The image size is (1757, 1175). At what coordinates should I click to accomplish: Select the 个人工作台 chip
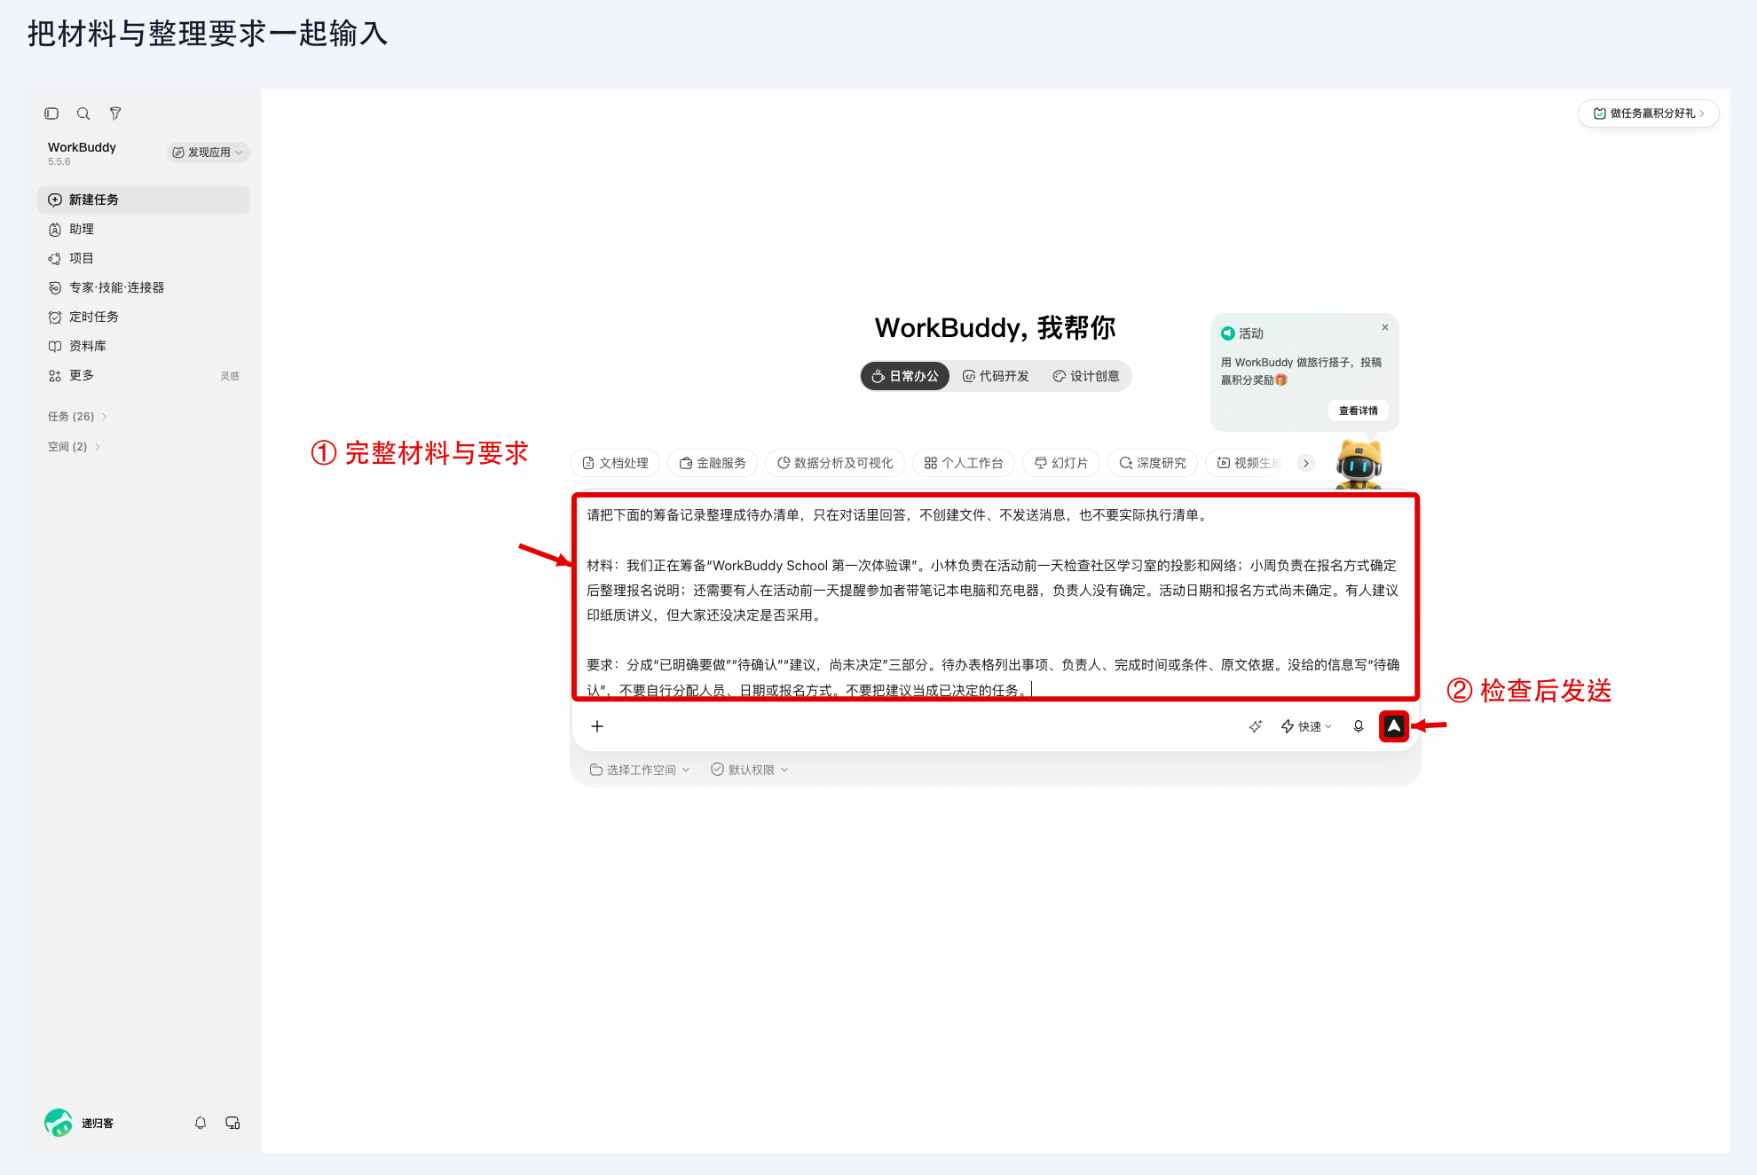tap(964, 463)
